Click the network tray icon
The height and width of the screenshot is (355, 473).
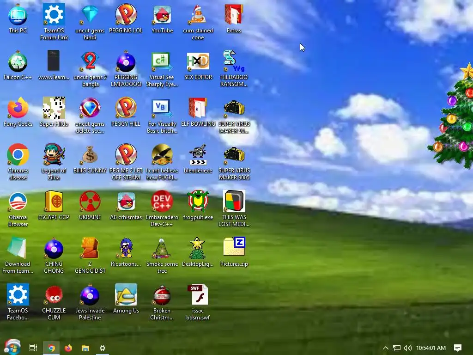[x=397, y=348]
